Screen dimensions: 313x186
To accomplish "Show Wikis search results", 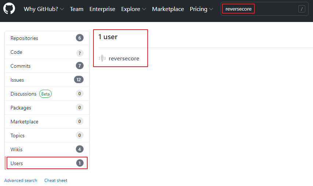I will point(47,149).
